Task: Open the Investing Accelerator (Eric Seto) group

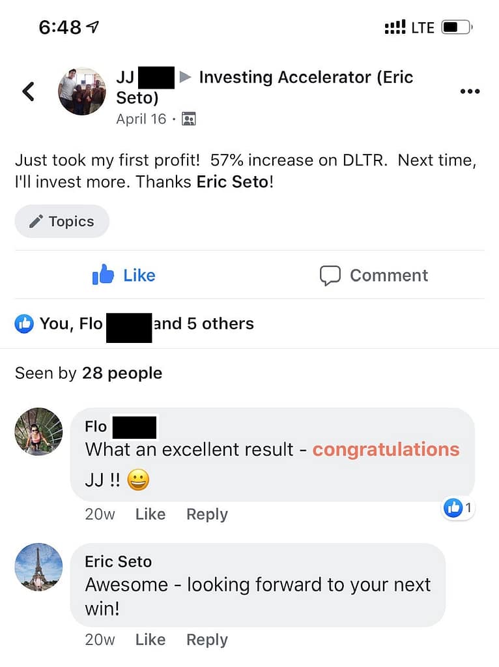Action: (306, 77)
